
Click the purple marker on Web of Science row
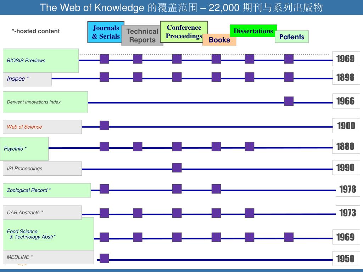coord(105,125)
